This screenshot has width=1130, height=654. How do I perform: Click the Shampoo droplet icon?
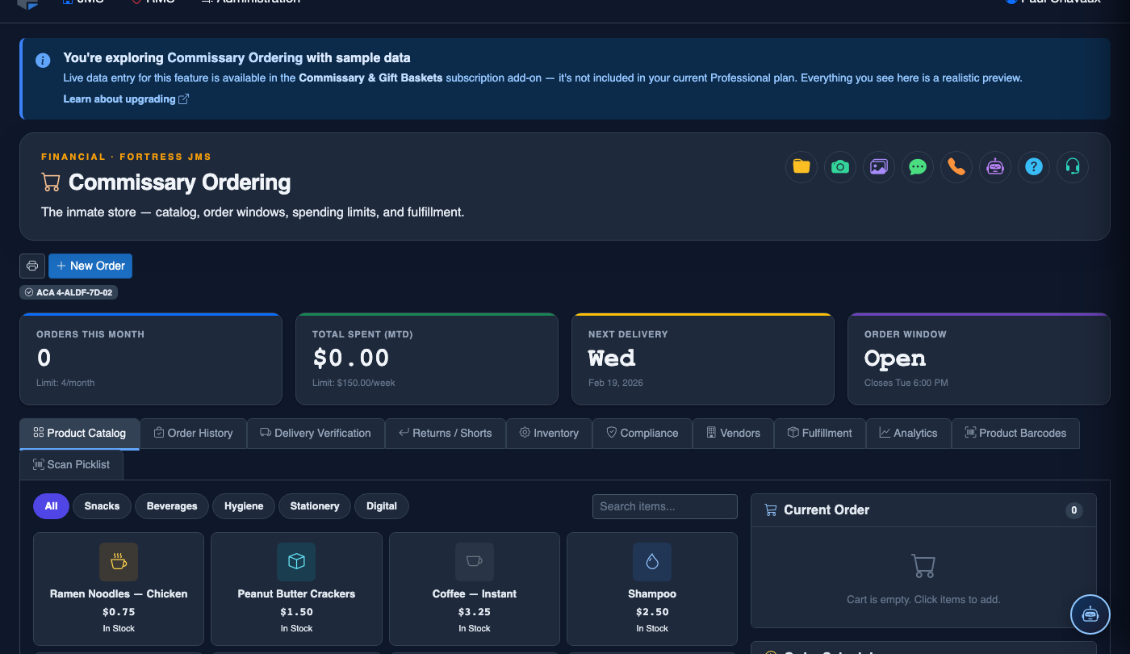(652, 562)
